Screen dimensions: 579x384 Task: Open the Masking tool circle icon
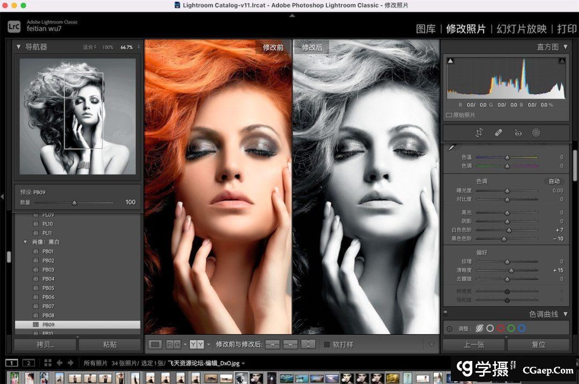tap(536, 133)
